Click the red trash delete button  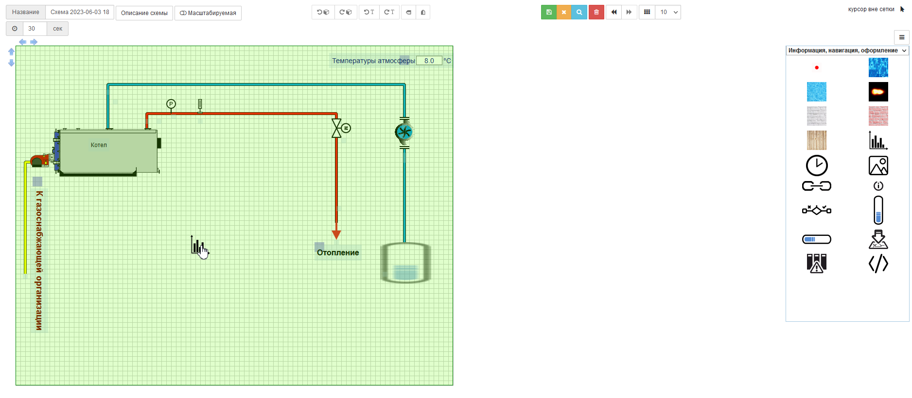[596, 12]
